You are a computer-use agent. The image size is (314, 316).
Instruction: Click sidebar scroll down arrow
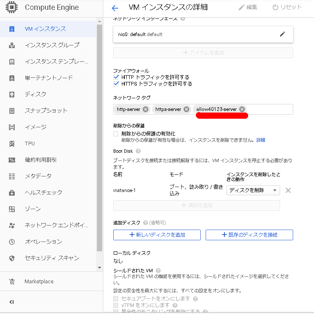[99, 268]
